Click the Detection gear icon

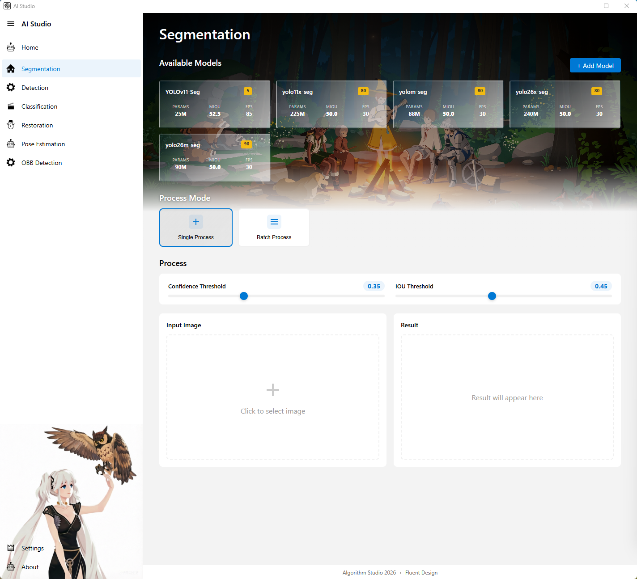pyautogui.click(x=11, y=88)
